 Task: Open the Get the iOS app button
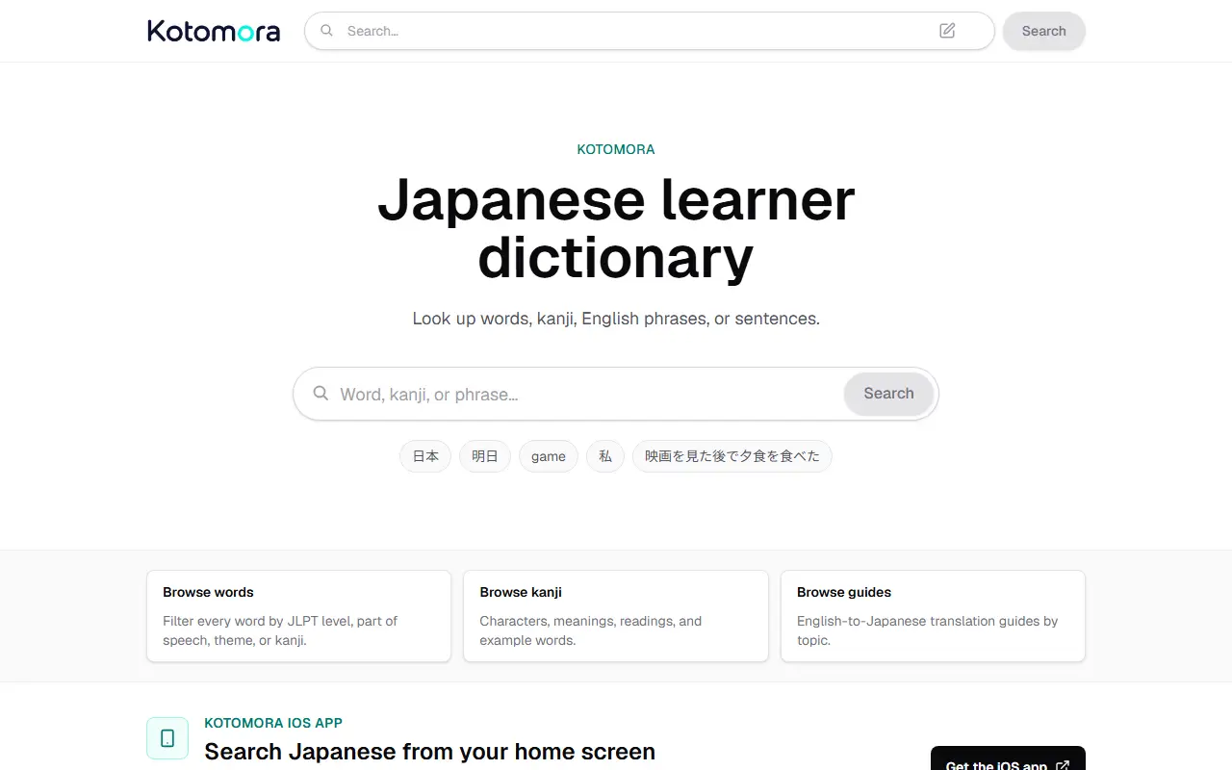coord(1008,760)
